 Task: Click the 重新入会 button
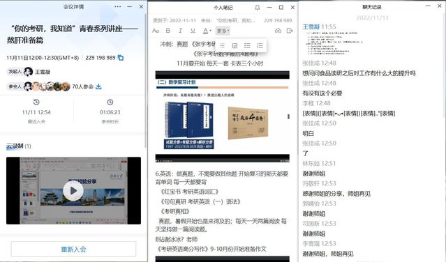73,249
